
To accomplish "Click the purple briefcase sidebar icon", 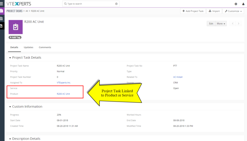I will [x=1, y=11].
